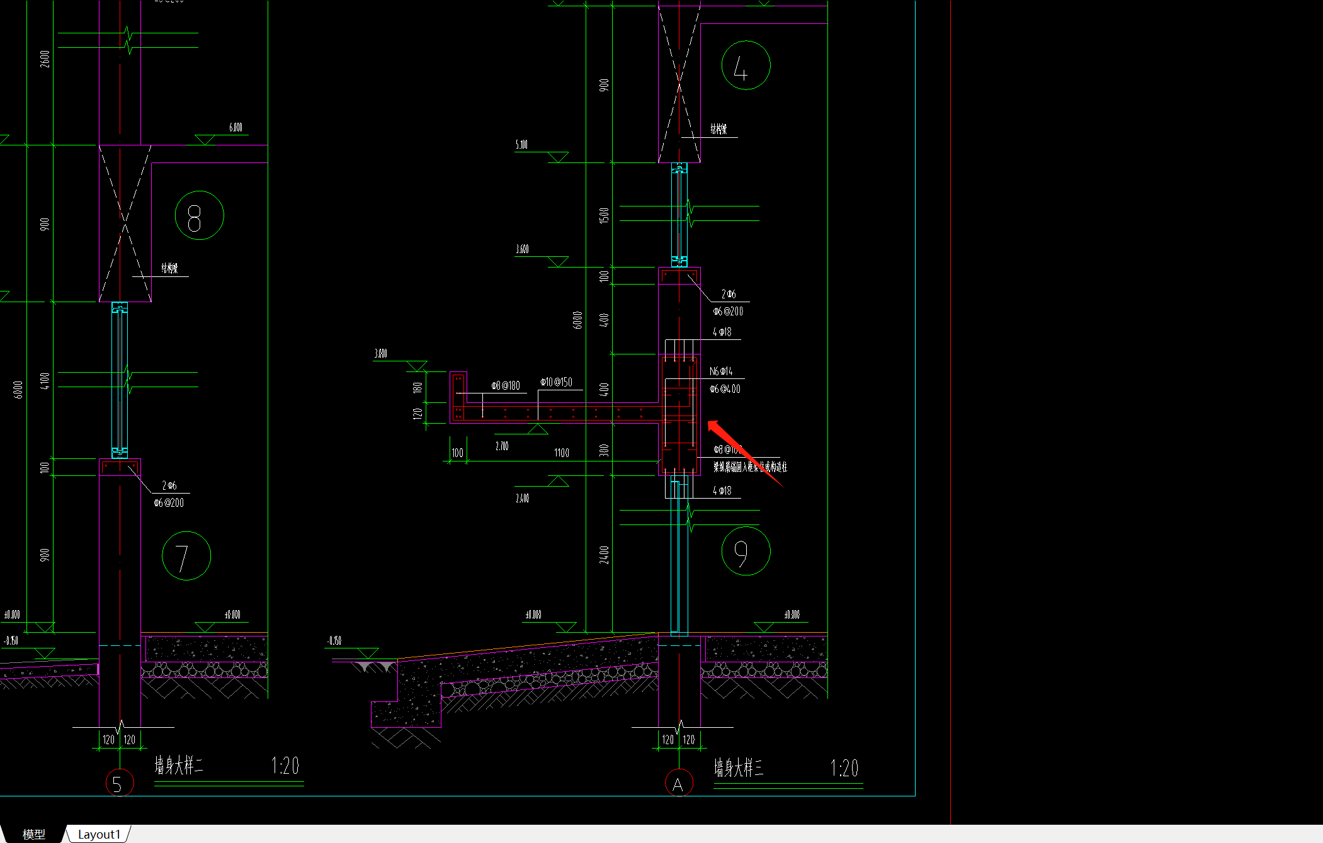The width and height of the screenshot is (1323, 843).
Task: Click the Φ6@400 stirrup label
Action: (725, 389)
